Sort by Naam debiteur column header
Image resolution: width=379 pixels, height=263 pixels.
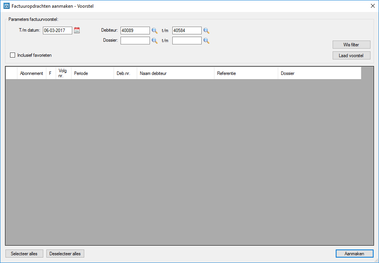[176, 73]
